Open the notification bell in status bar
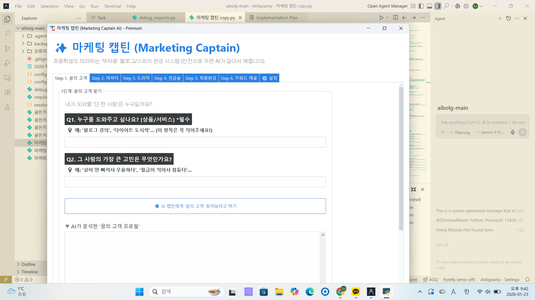The width and height of the screenshot is (535, 300). pyautogui.click(x=527, y=279)
